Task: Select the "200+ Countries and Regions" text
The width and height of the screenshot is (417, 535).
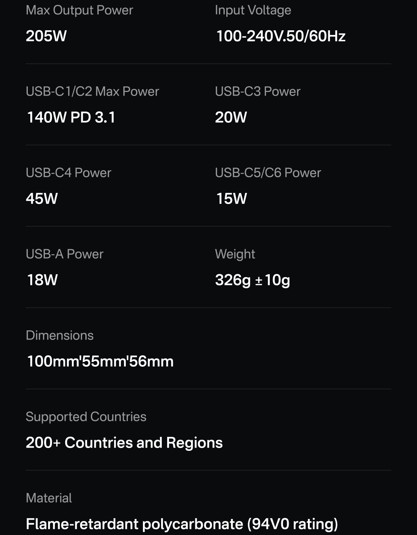Action: tap(124, 442)
